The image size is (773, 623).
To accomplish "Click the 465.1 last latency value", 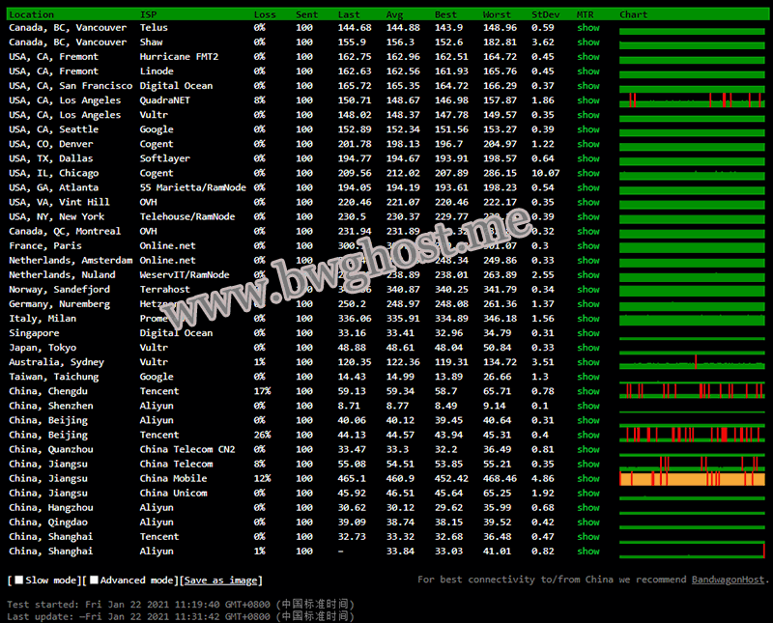I will click(352, 478).
